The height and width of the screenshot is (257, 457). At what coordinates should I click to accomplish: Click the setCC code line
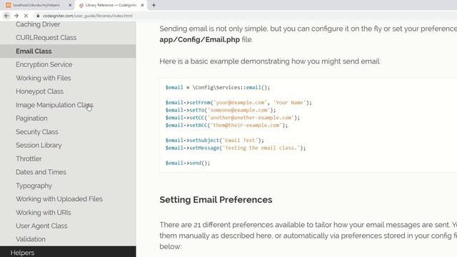pos(232,118)
